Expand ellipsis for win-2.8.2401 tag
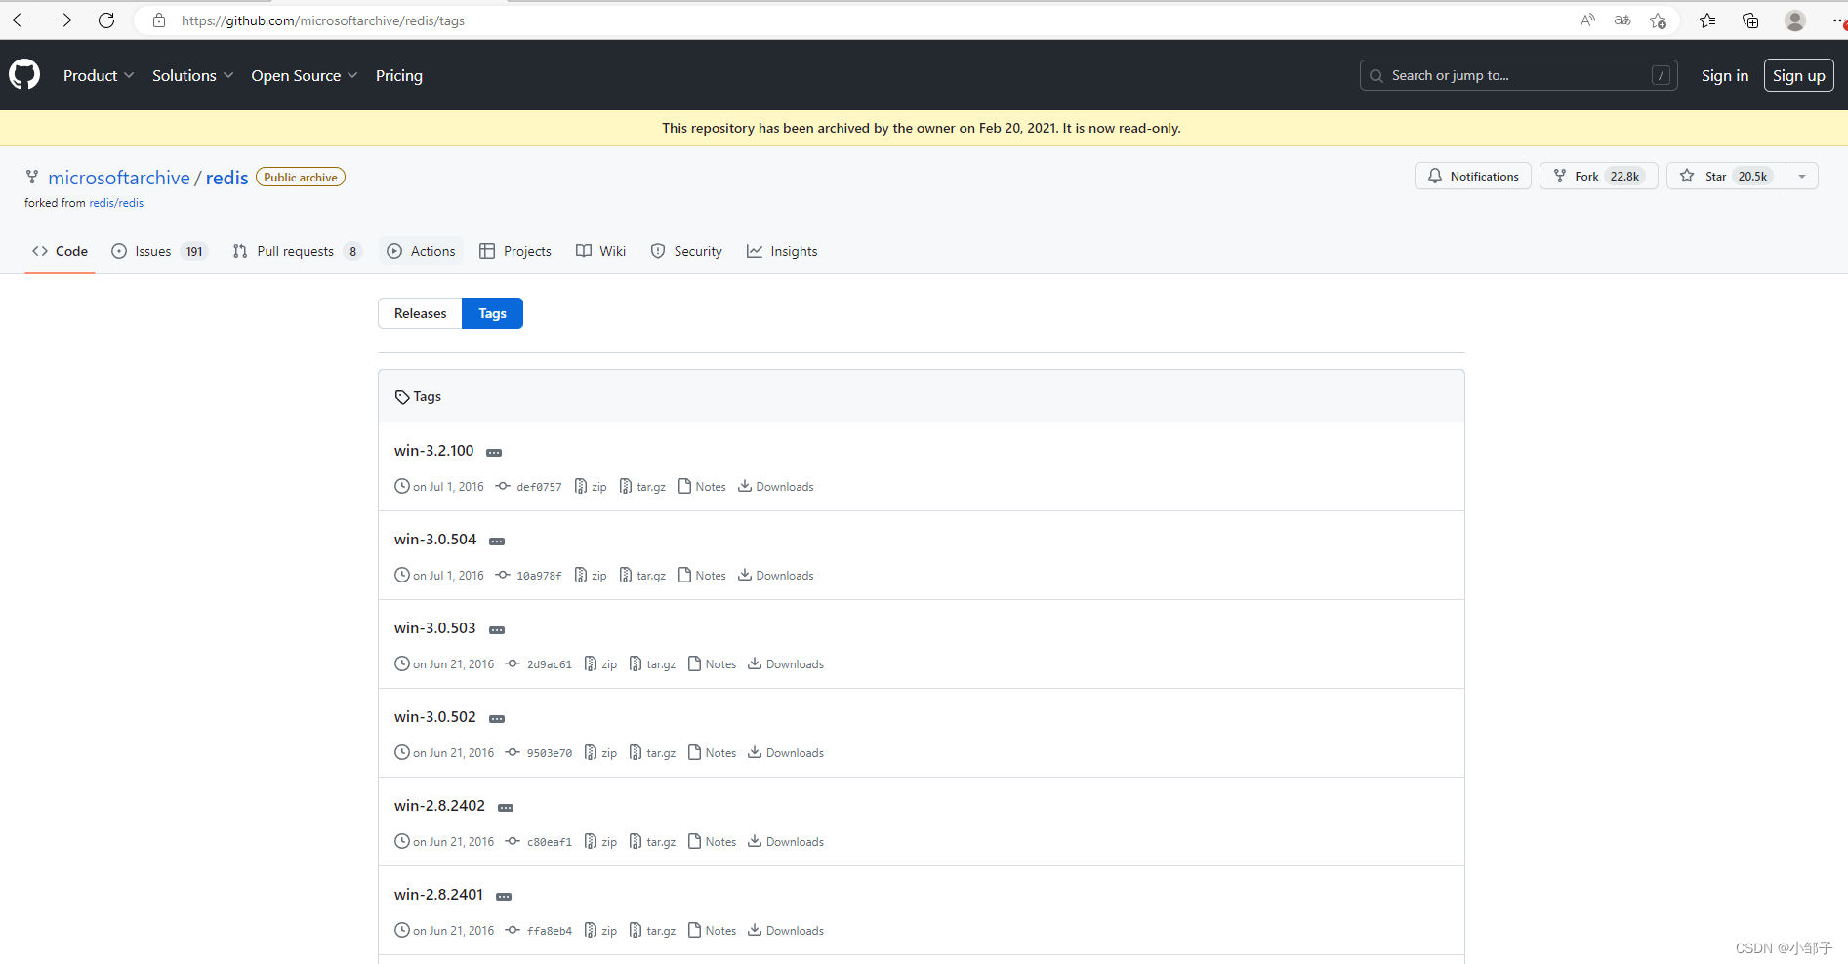Viewport: 1848px width, 964px height. point(504,896)
